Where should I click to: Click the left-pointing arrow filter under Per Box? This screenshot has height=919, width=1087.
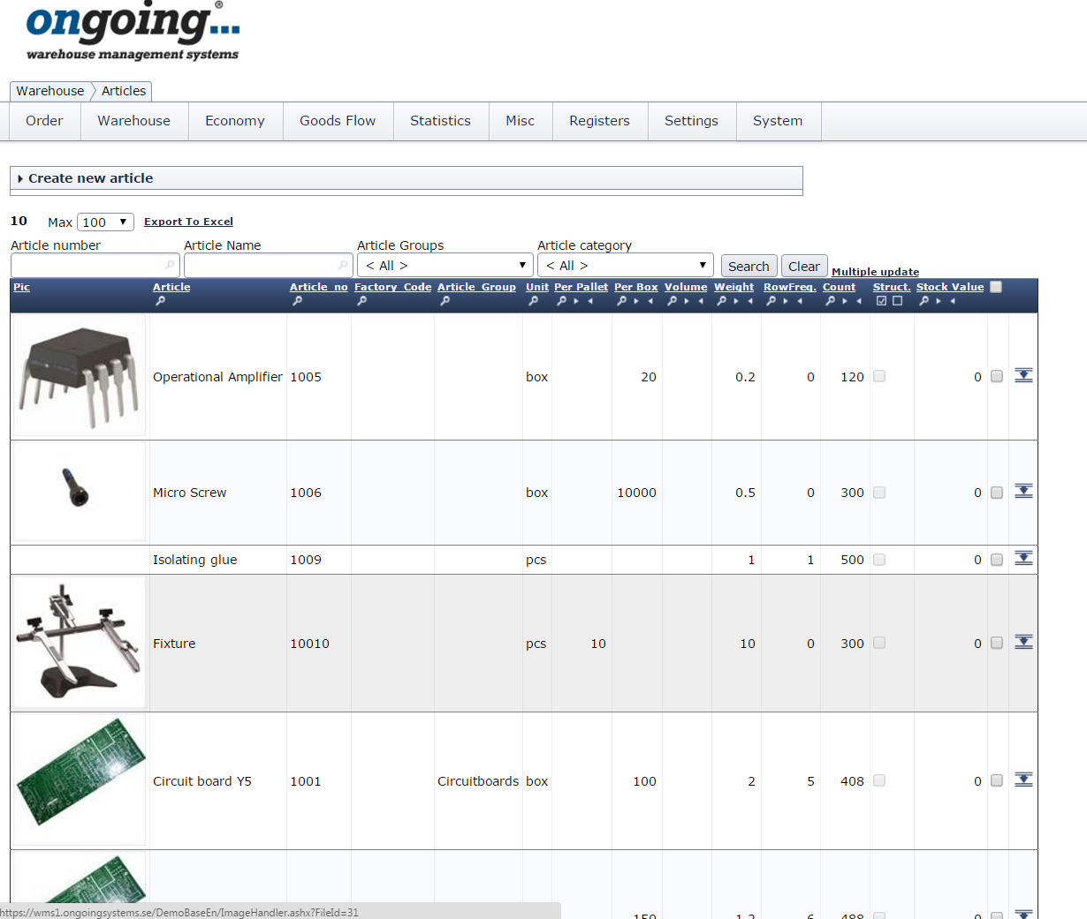650,301
